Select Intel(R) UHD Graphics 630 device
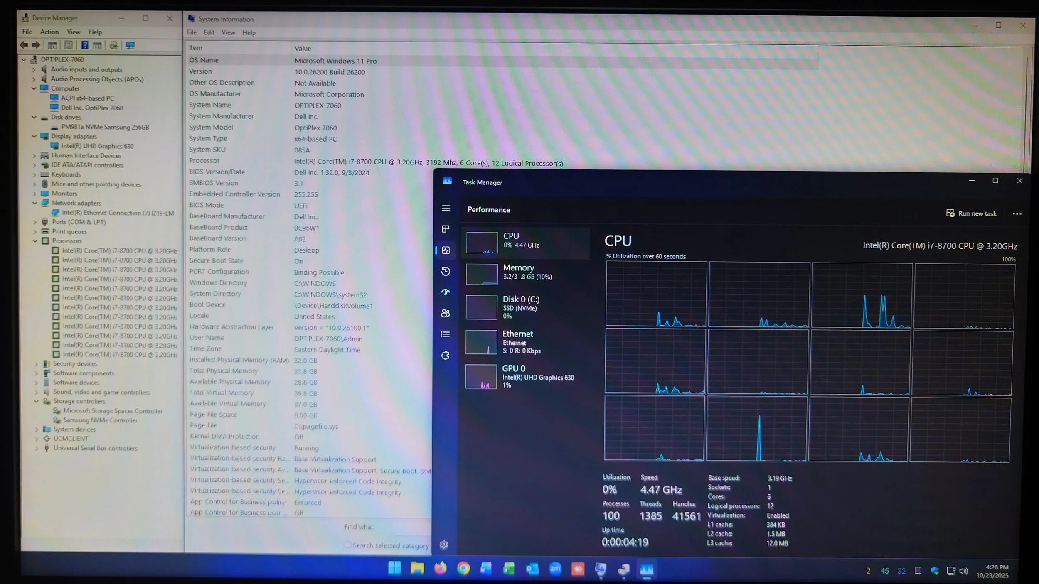This screenshot has width=1039, height=584. coord(97,146)
